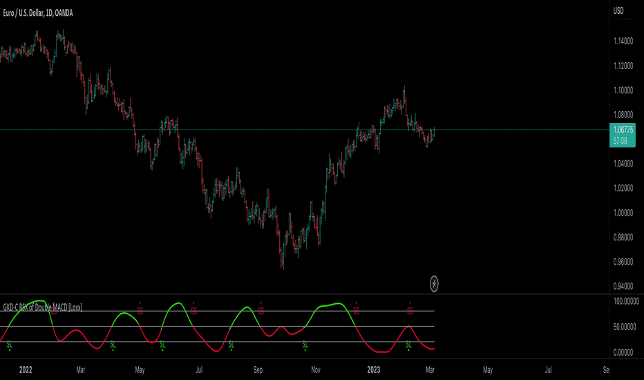Viewport: 644px width, 380px height.
Task: Click the 0.00000 indicator scale label
Action: point(623,352)
